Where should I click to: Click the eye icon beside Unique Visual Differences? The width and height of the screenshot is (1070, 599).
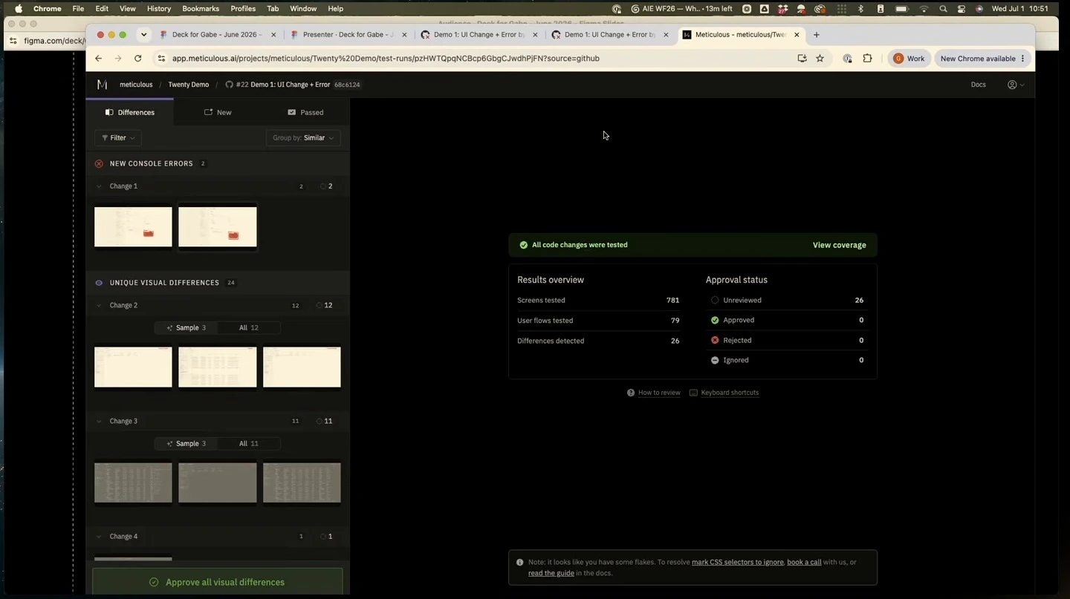(99, 283)
